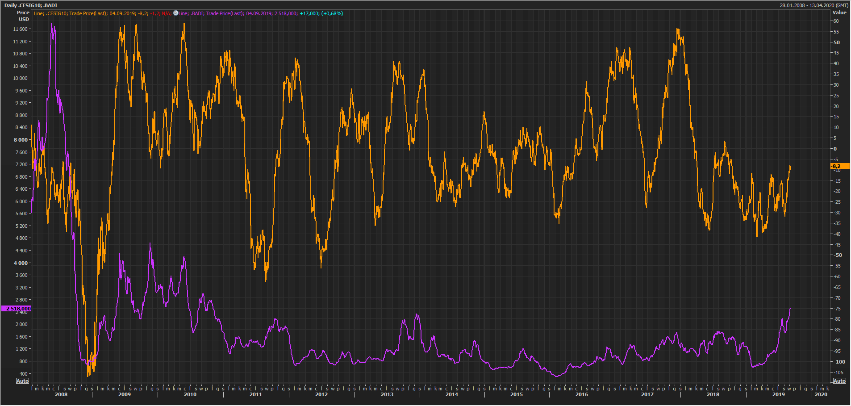Image resolution: width=851 pixels, height=406 pixels.
Task: Click the (+0,68%) change in the legend
Action: coord(332,13)
